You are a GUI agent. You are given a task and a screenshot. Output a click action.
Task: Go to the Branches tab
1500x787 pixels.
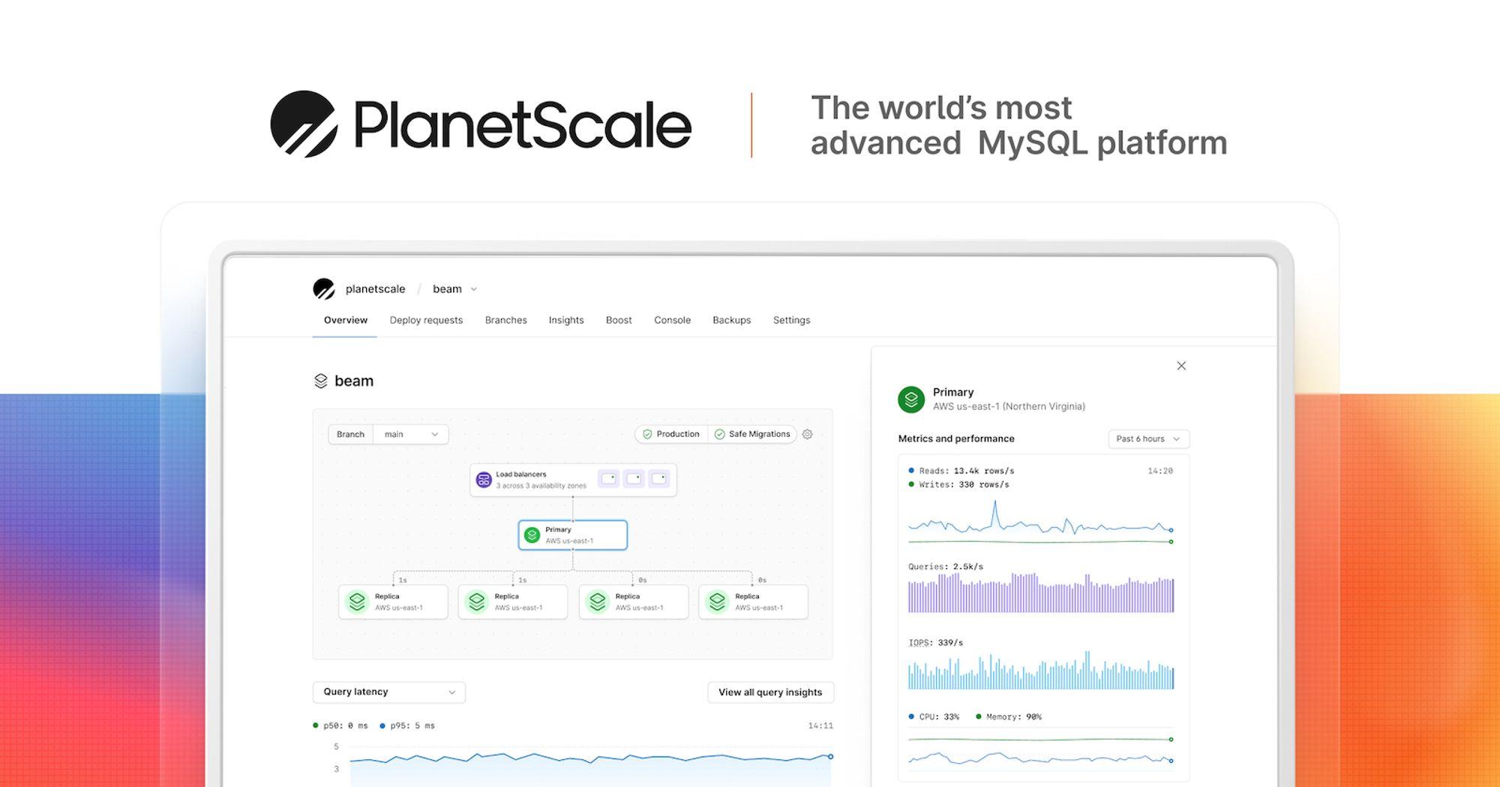505,320
